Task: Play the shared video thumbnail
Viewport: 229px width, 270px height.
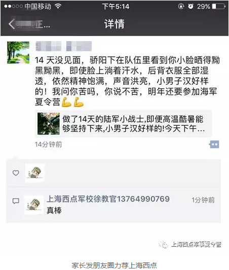Action: click(x=49, y=123)
